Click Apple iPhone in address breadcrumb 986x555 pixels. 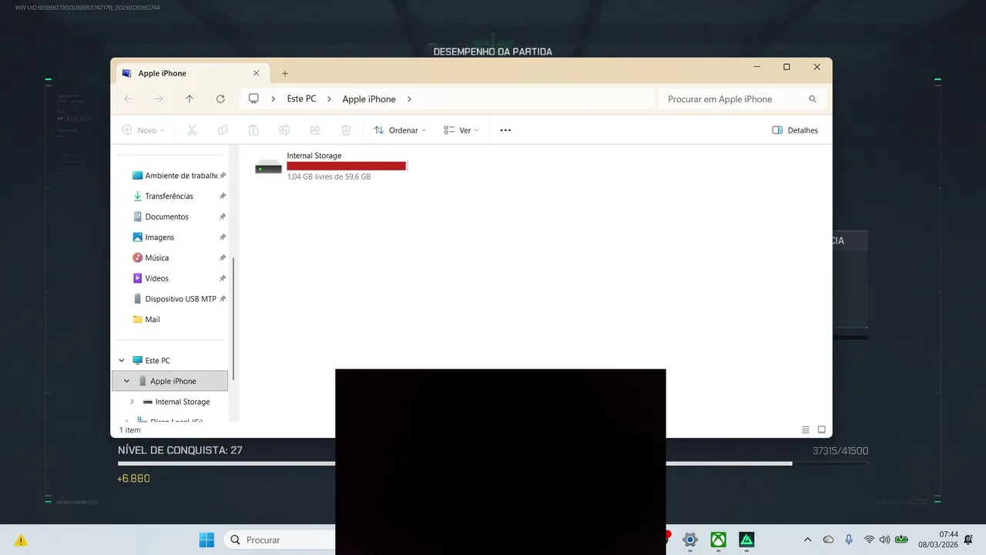point(369,99)
